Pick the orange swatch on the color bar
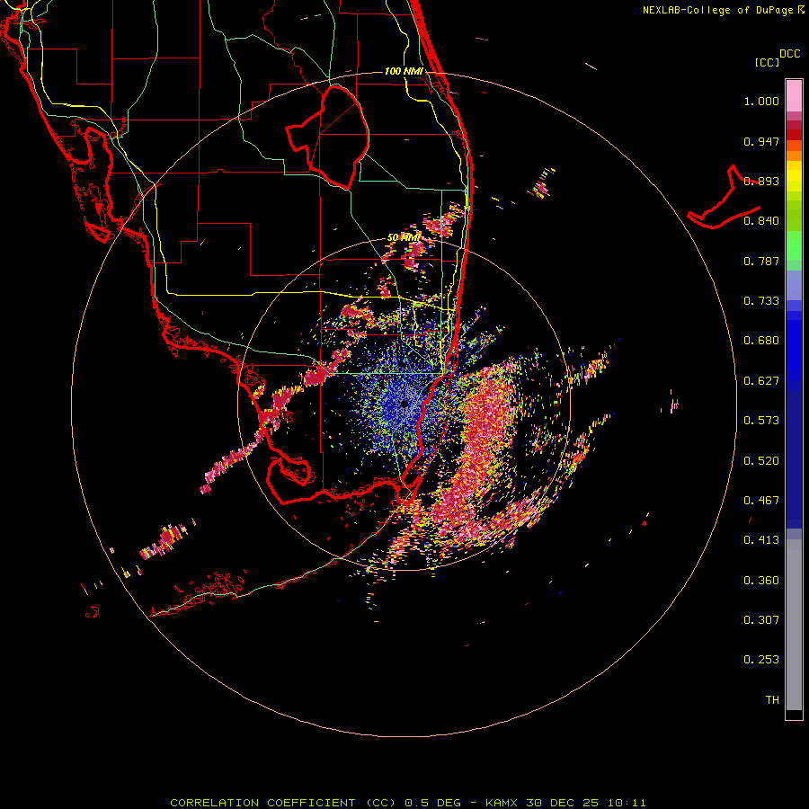This screenshot has width=809, height=809. (x=794, y=156)
